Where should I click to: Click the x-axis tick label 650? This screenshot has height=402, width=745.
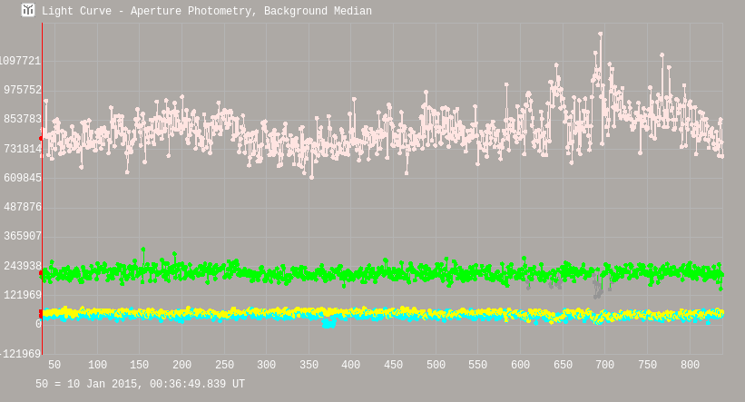(x=563, y=365)
